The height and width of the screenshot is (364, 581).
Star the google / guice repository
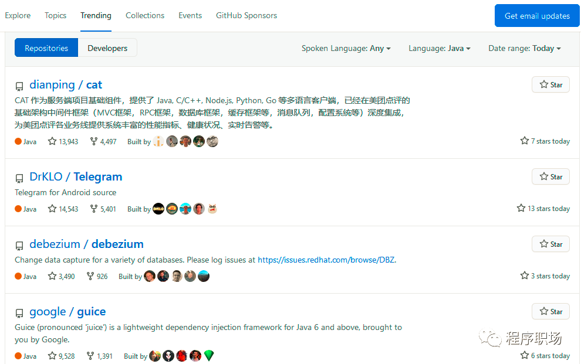pyautogui.click(x=550, y=311)
